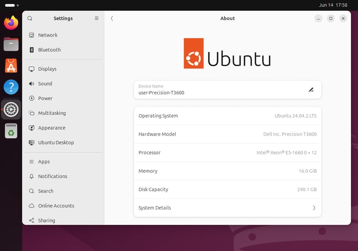Click the Bluetooth icon in sidebar
The image size is (358, 251).
click(32, 50)
